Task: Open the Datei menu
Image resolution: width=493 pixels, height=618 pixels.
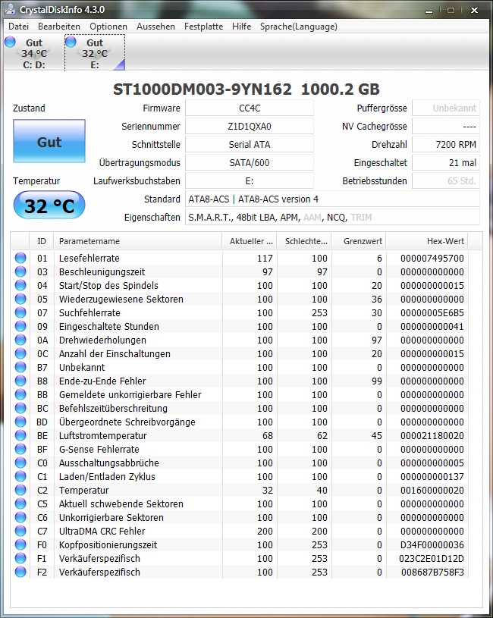Action: (x=18, y=27)
